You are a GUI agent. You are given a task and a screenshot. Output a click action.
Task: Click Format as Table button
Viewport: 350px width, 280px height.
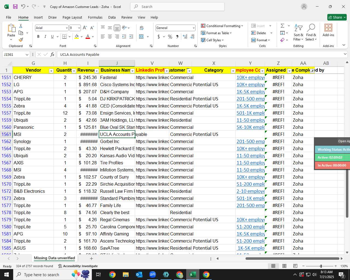coord(216,33)
